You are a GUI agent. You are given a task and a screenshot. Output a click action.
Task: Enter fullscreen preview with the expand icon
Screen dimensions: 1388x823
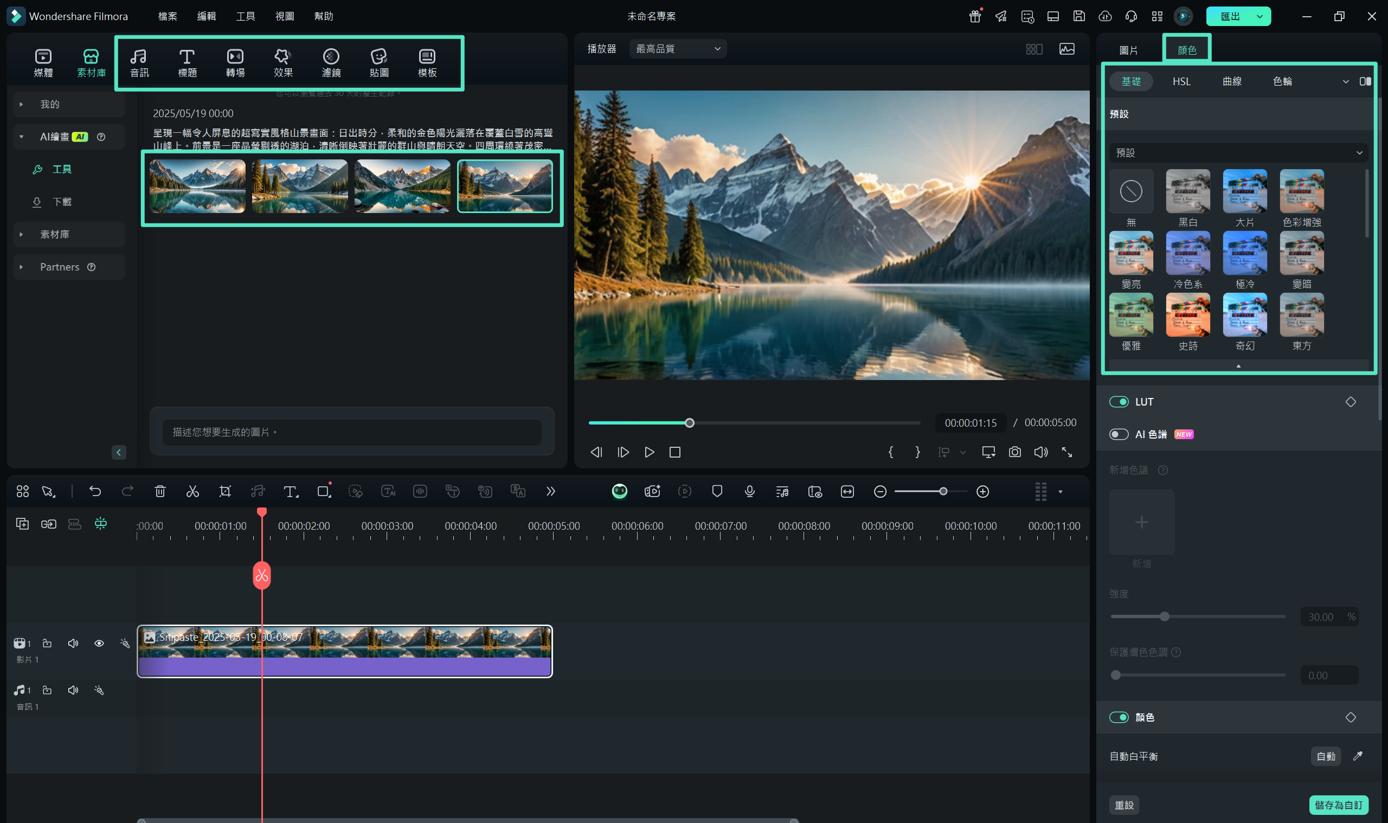pos(1066,452)
